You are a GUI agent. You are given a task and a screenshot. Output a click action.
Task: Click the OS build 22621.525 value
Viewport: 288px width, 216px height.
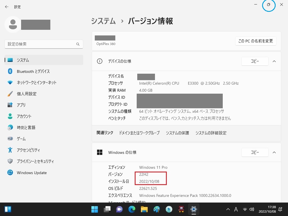click(148, 188)
